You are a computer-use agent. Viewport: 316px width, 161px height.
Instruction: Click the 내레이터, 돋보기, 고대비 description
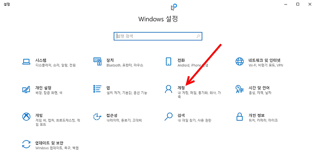point(124,121)
